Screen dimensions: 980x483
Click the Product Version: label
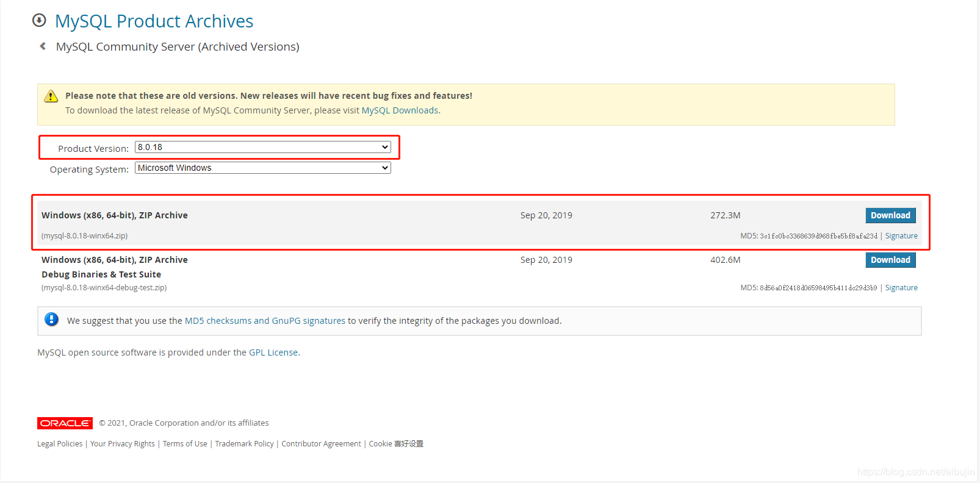(x=93, y=149)
